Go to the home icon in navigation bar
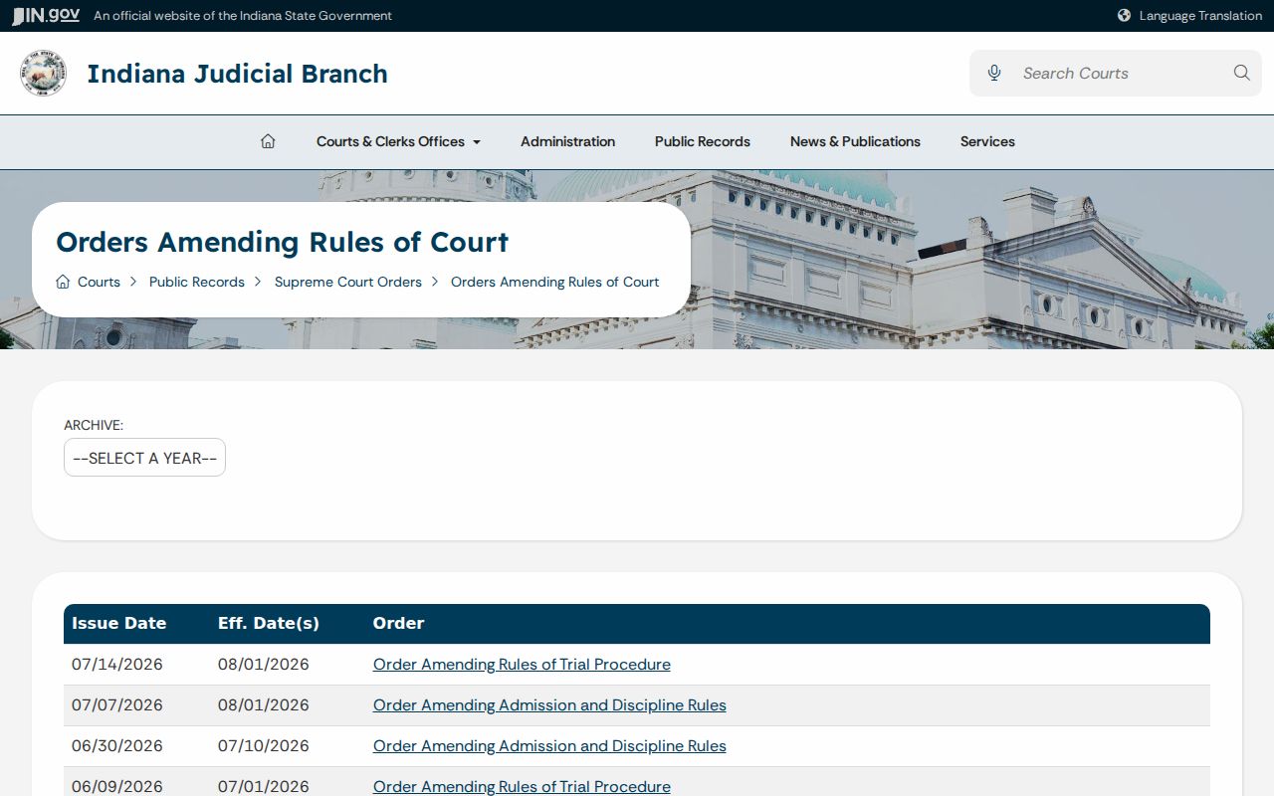Image resolution: width=1274 pixels, height=796 pixels. pyautogui.click(x=268, y=141)
